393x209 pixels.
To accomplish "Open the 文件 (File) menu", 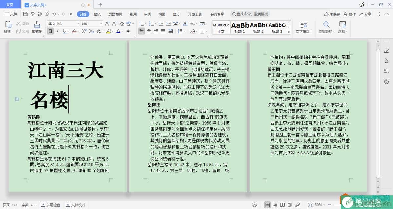I will click(x=11, y=14).
